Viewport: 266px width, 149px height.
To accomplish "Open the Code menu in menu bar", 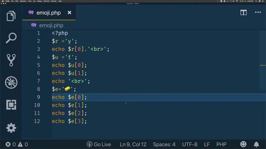I will pyautogui.click(x=7, y=1).
